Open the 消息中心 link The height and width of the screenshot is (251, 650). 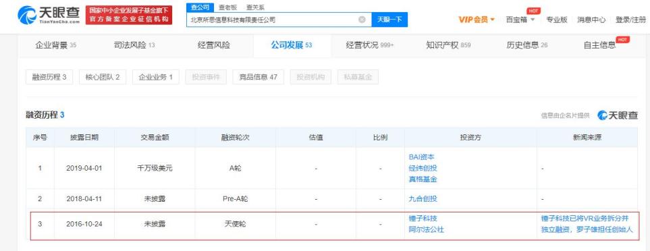click(591, 20)
